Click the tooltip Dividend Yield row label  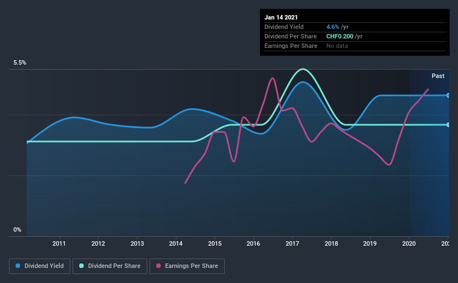pyautogui.click(x=284, y=27)
